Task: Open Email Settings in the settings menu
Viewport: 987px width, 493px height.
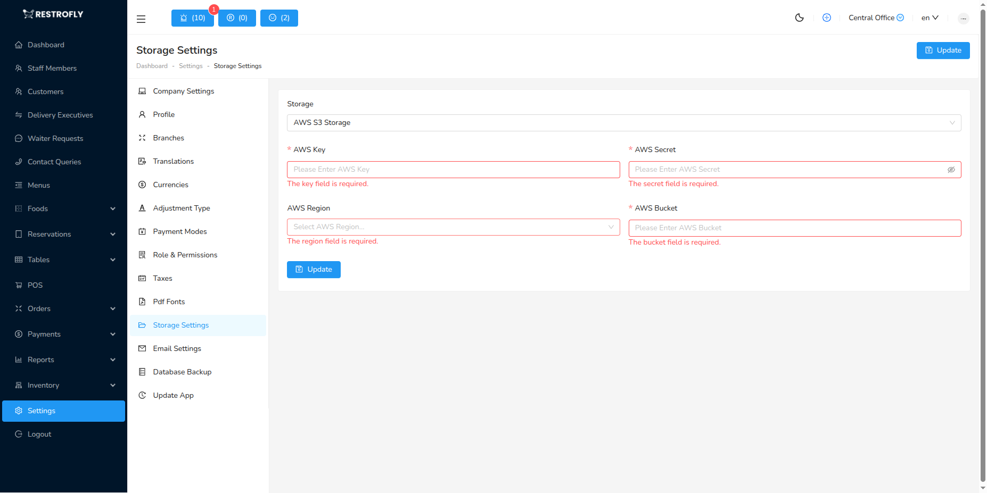Action: (177, 348)
